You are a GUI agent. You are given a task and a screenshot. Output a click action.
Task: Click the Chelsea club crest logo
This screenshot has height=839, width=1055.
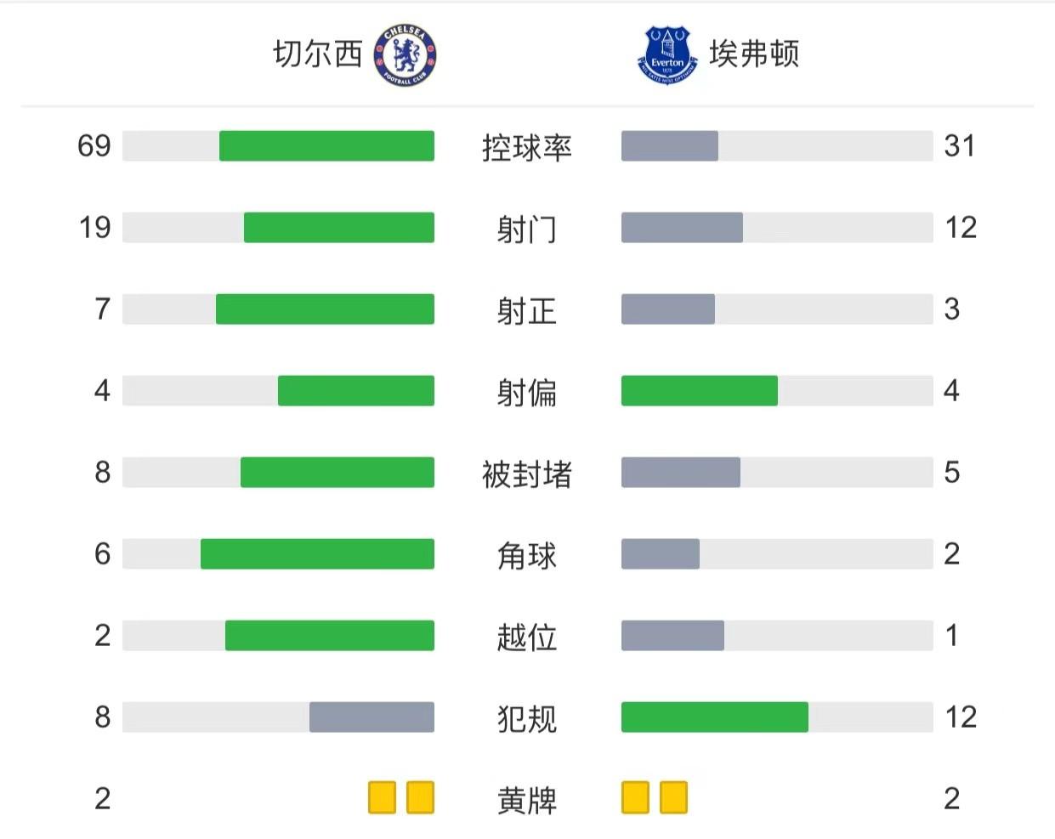coord(406,54)
